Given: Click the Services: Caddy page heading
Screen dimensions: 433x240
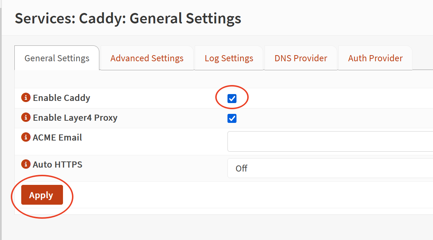Looking at the screenshot, I should pyautogui.click(x=128, y=18).
